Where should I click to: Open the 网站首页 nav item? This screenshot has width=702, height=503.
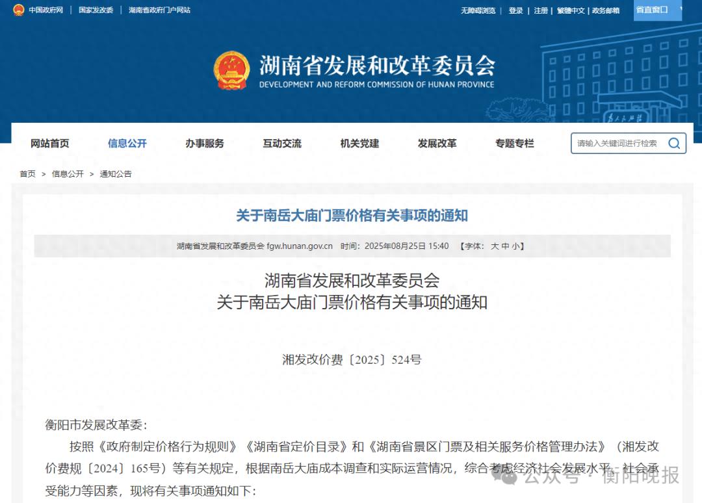(x=49, y=143)
